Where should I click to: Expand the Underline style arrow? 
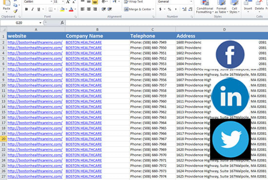click(x=43, y=9)
